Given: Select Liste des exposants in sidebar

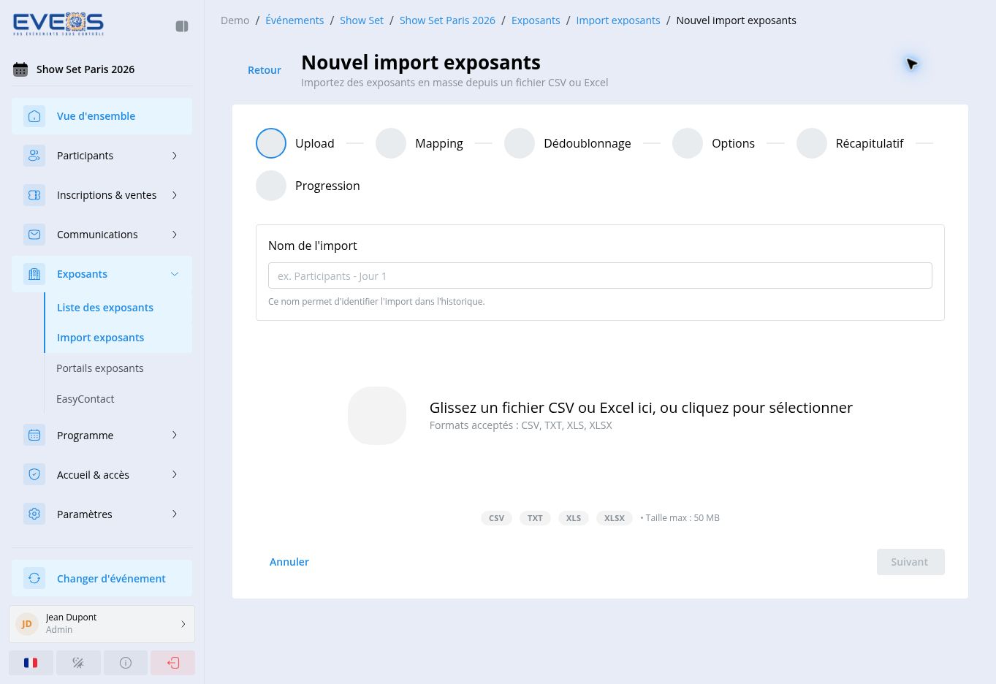Looking at the screenshot, I should (118, 308).
